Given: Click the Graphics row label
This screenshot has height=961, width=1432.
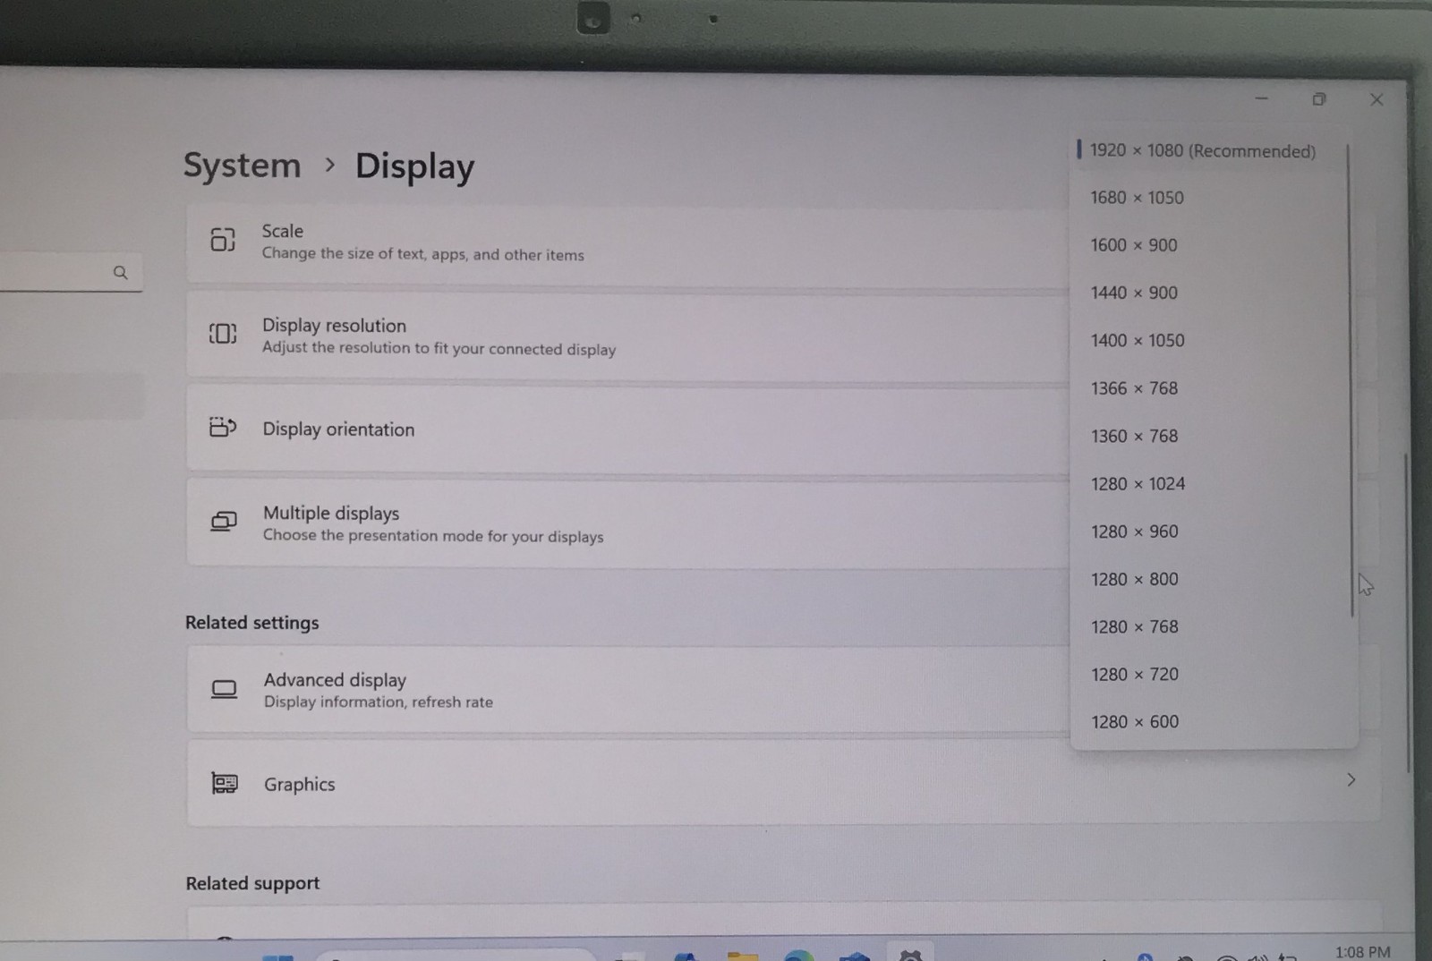Looking at the screenshot, I should click(299, 784).
